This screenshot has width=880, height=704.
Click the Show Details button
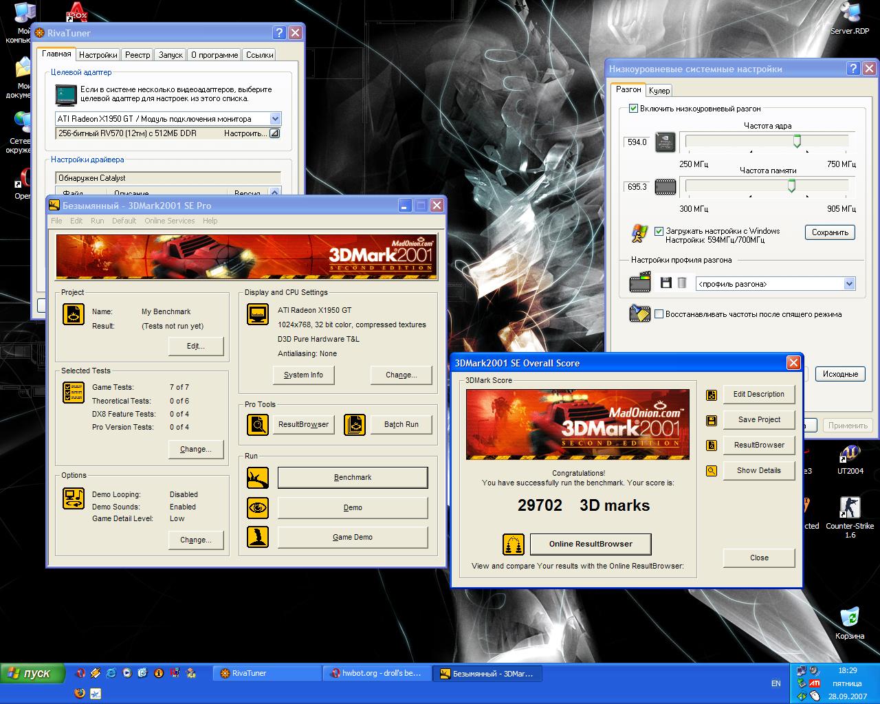point(759,470)
